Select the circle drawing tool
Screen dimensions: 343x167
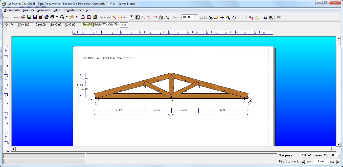click(x=120, y=17)
